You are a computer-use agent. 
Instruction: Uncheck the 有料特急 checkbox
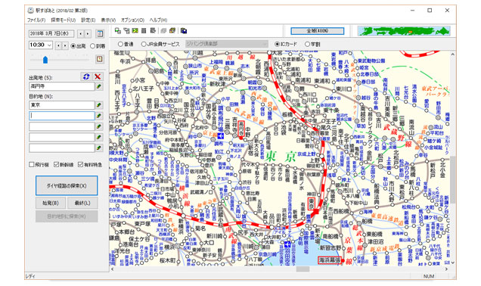pos(80,164)
